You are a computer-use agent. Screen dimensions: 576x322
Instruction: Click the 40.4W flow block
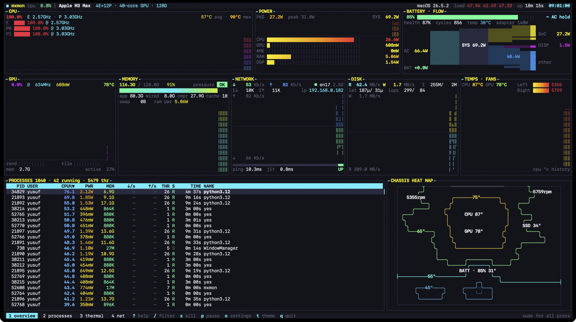click(513, 56)
